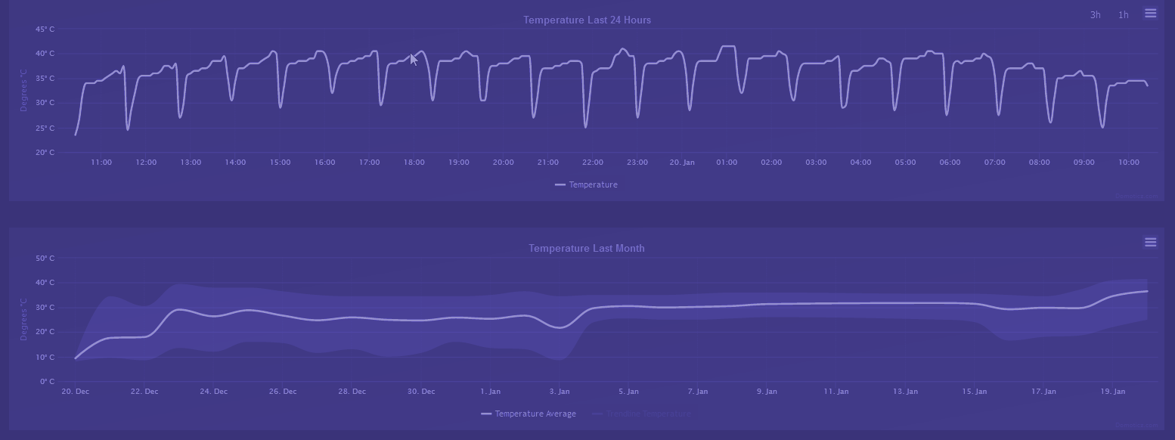Image resolution: width=1175 pixels, height=440 pixels.
Task: Zoom the chart to the last 1h
Action: 1124,15
